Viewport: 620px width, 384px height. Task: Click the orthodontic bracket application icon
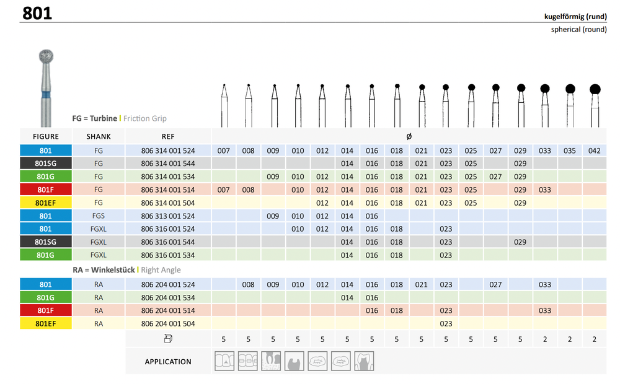coord(248,361)
